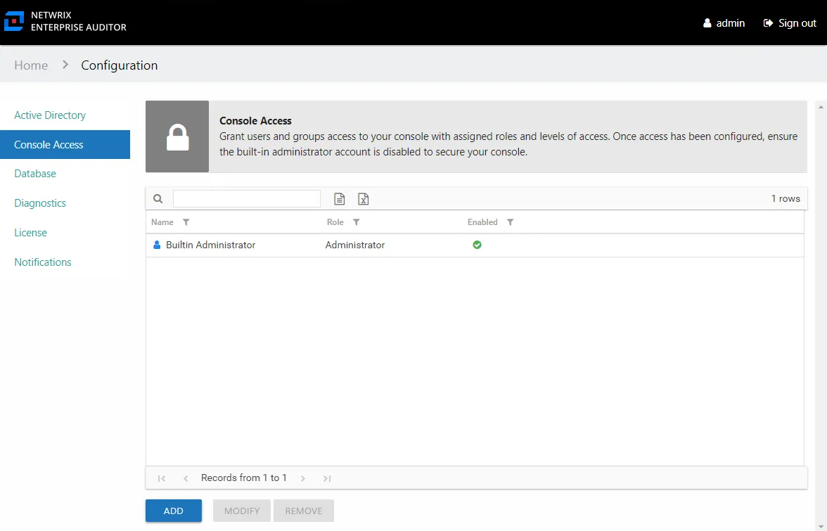Sort by Name column header

point(162,222)
